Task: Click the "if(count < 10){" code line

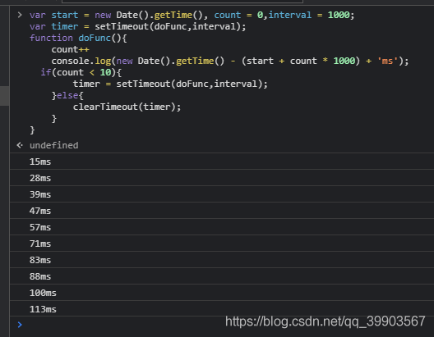Action: pyautogui.click(x=81, y=72)
